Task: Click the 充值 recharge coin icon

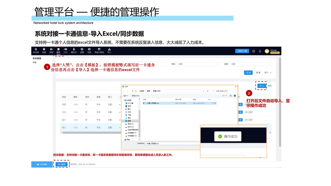Action: click(89, 51)
